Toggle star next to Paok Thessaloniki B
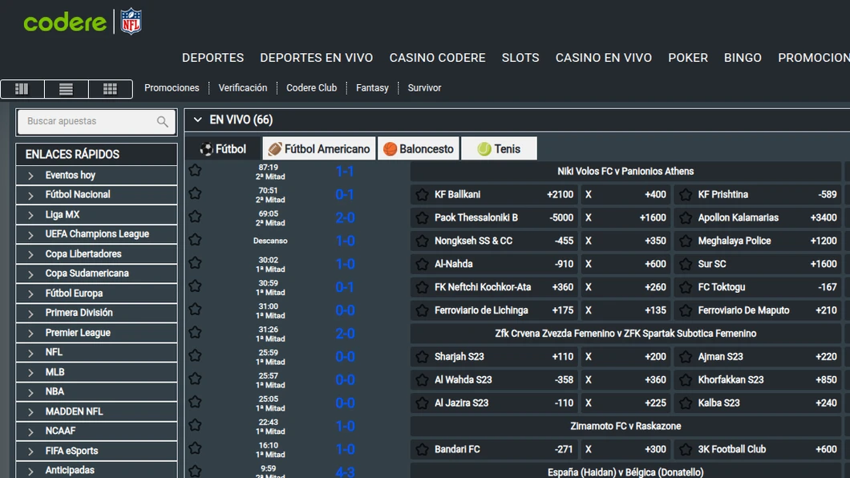Viewport: 850px width, 478px height. [x=422, y=218]
